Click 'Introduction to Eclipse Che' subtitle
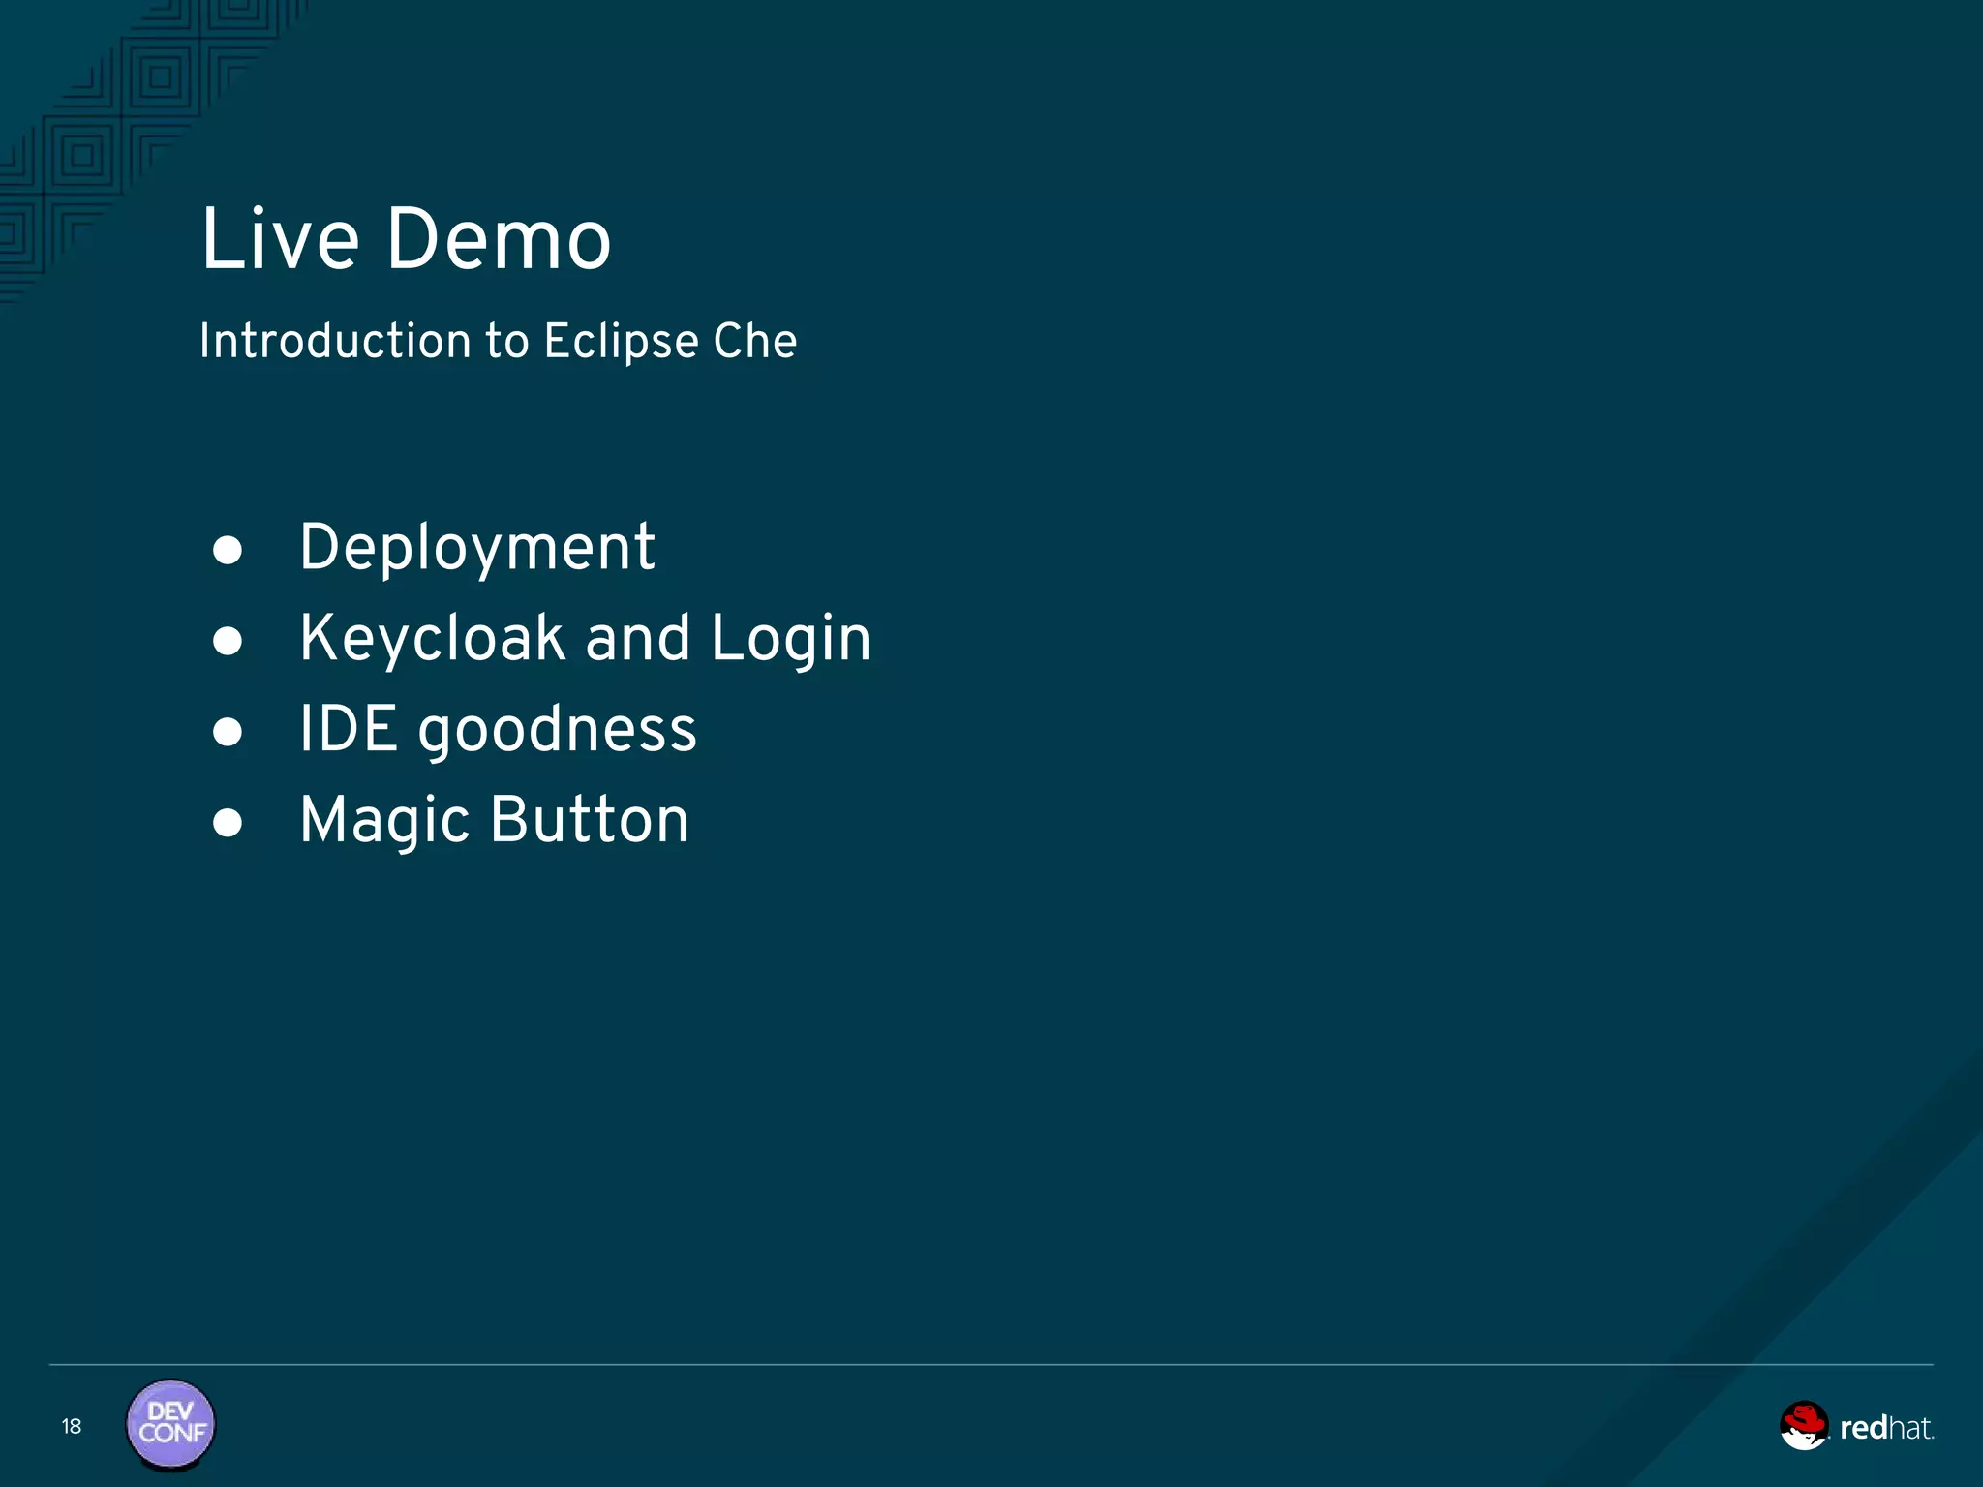Screen dimensions: 1983x1487 click(x=498, y=341)
